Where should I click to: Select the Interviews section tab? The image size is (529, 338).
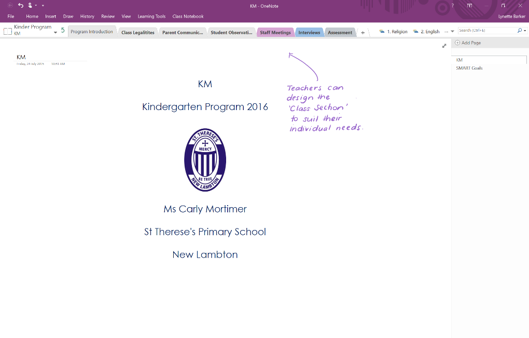309,32
